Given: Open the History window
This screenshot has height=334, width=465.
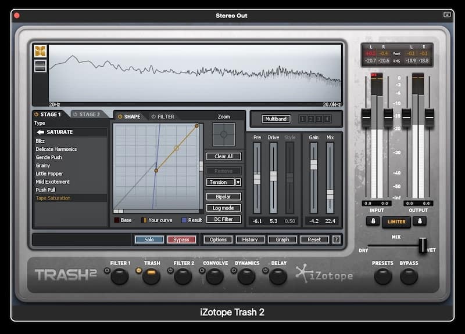Looking at the screenshot, I should click(x=250, y=239).
